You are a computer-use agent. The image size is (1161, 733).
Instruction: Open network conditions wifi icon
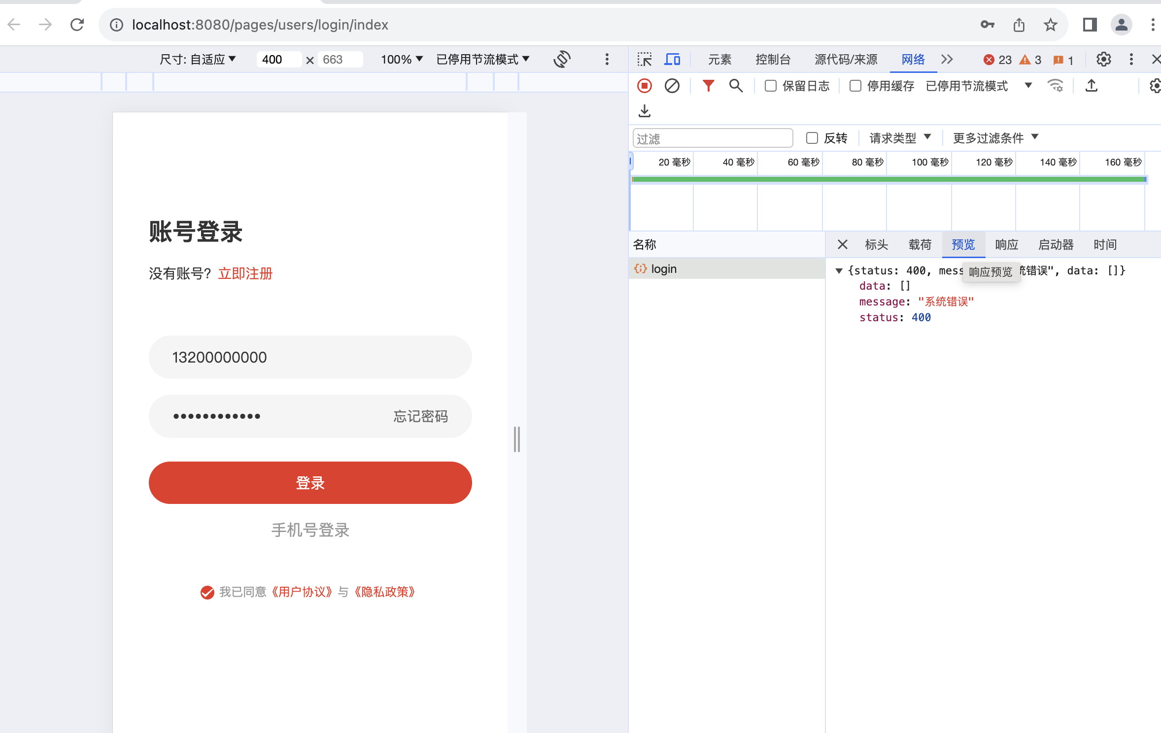point(1055,86)
